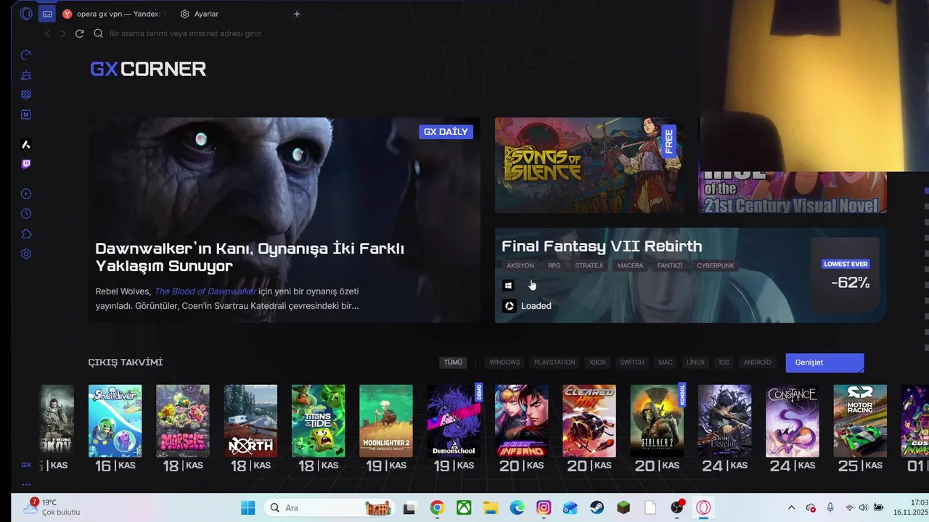Open the sidebar three-dots menu
929x522 pixels.
tap(26, 484)
